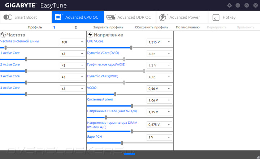Click the 4 Active Core slider handle
Image resolution: width=260 pixels, height=159 pixels.
pos(26,94)
